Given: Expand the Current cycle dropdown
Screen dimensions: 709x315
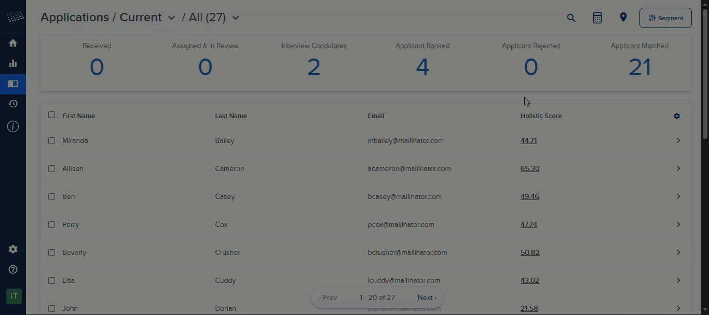Looking at the screenshot, I should (x=171, y=18).
